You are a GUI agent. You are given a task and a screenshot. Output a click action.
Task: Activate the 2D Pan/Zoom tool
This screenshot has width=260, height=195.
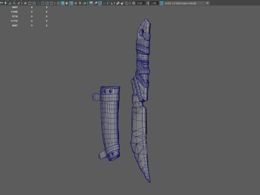14,3
